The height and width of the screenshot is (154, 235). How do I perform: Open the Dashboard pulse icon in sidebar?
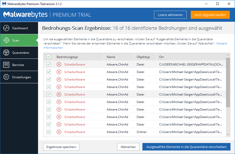coord(6,28)
